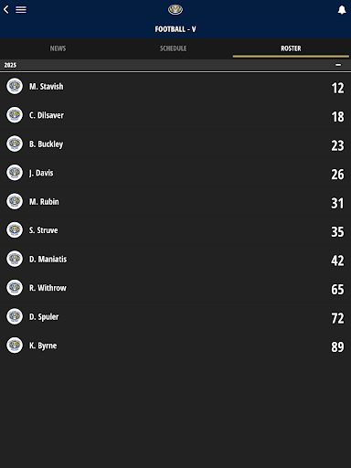
Task: Select the 2025 season header
Action: 175,65
